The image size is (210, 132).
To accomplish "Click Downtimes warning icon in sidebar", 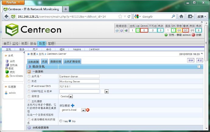I will pyautogui.click(x=7, y=76).
